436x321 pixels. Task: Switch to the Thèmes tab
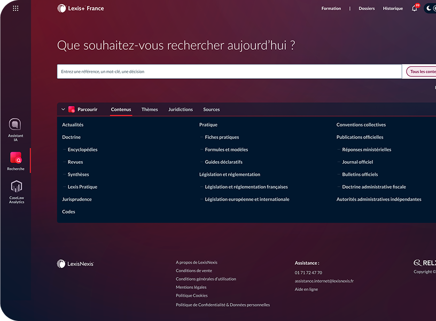click(150, 110)
